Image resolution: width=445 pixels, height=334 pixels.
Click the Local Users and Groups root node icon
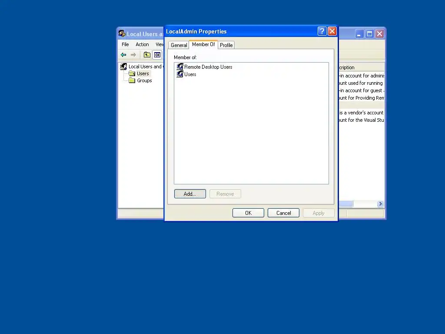(x=123, y=67)
